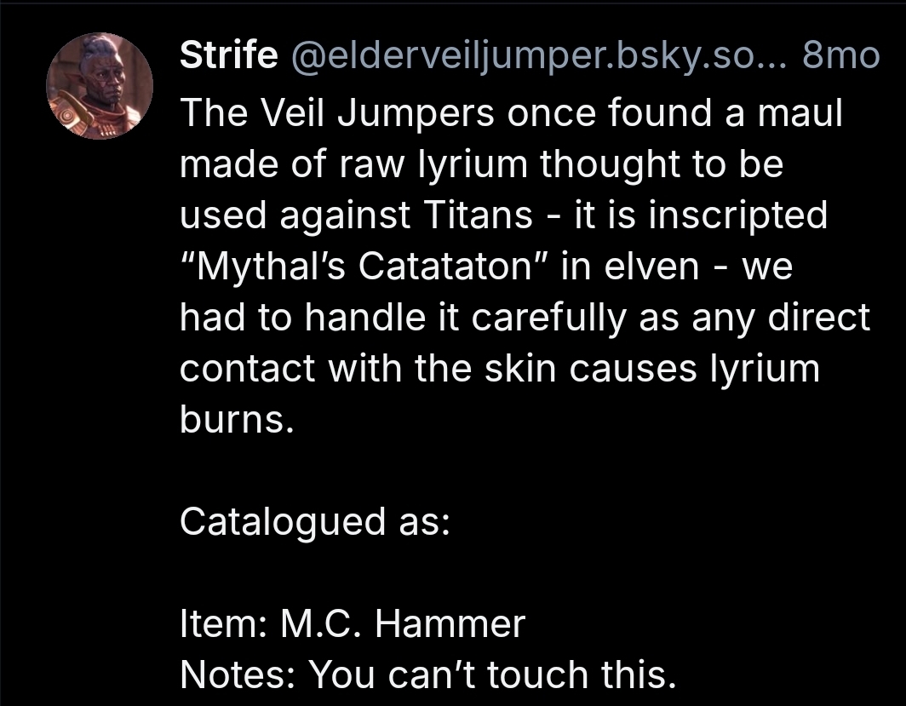Click the "Item: M.C. Hammer" line
Viewport: 906px width, 706px height.
coord(352,625)
